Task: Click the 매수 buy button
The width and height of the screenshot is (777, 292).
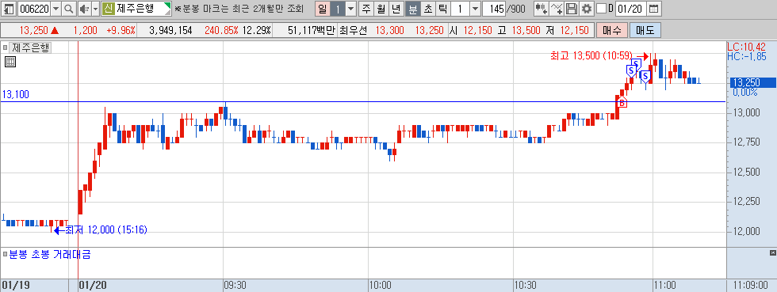Action: [x=612, y=30]
